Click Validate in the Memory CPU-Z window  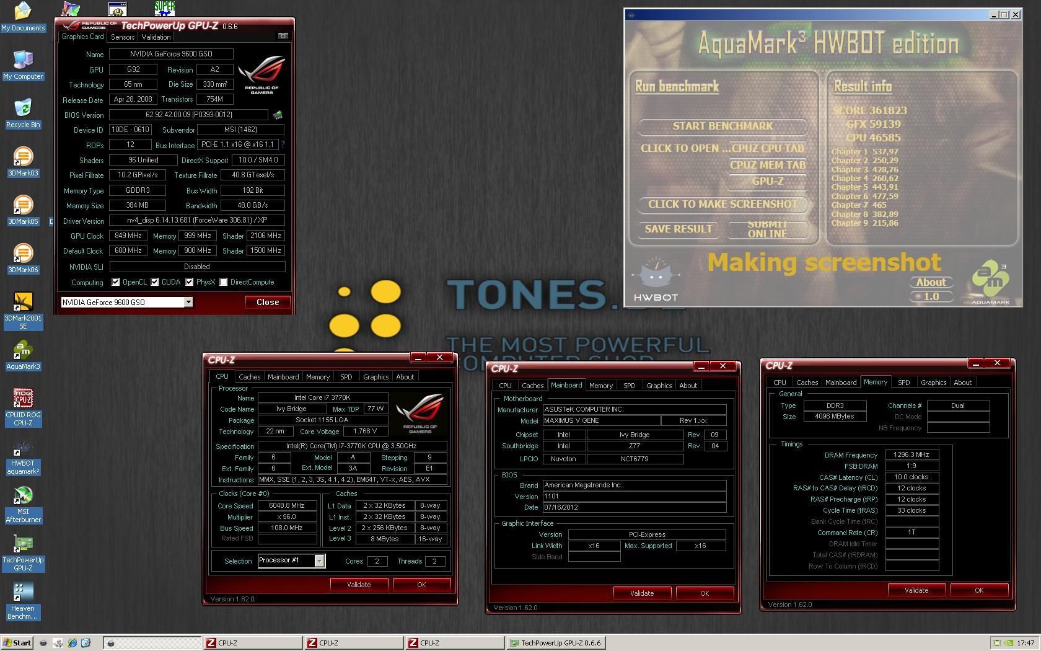(x=916, y=590)
